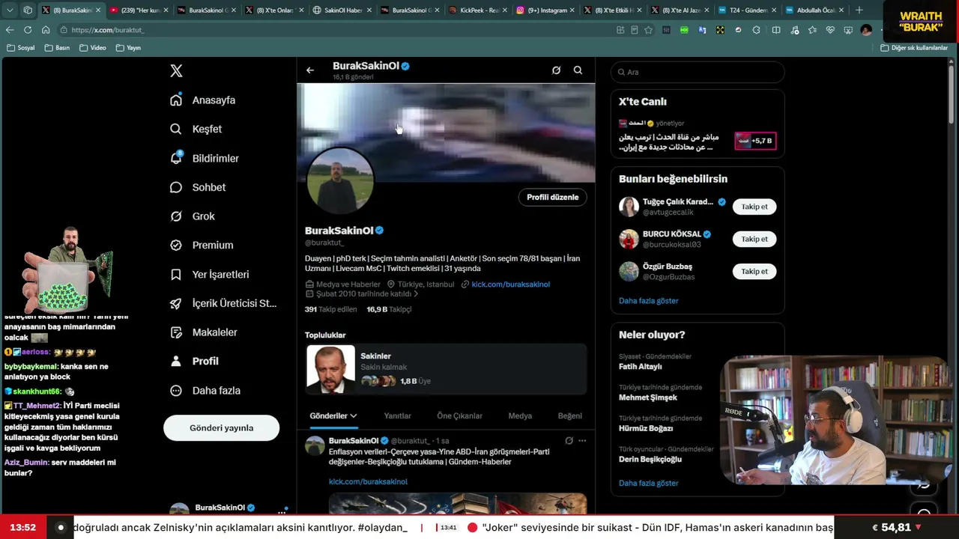Open the Diğer sık kullanılanlar folder

(x=914, y=48)
